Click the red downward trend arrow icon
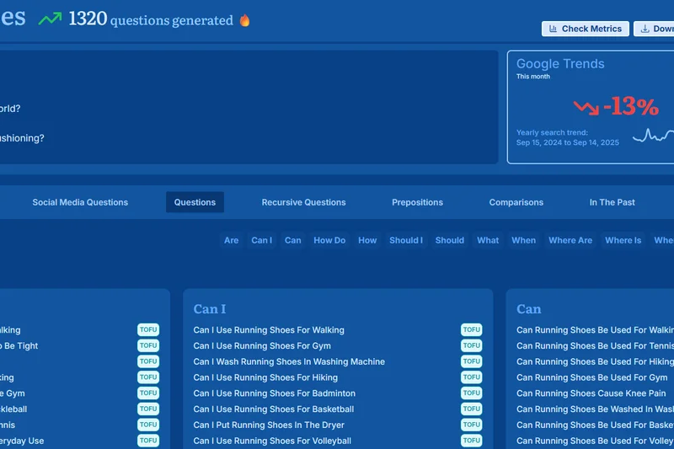Viewport: 674px width, 449px height. tap(586, 107)
